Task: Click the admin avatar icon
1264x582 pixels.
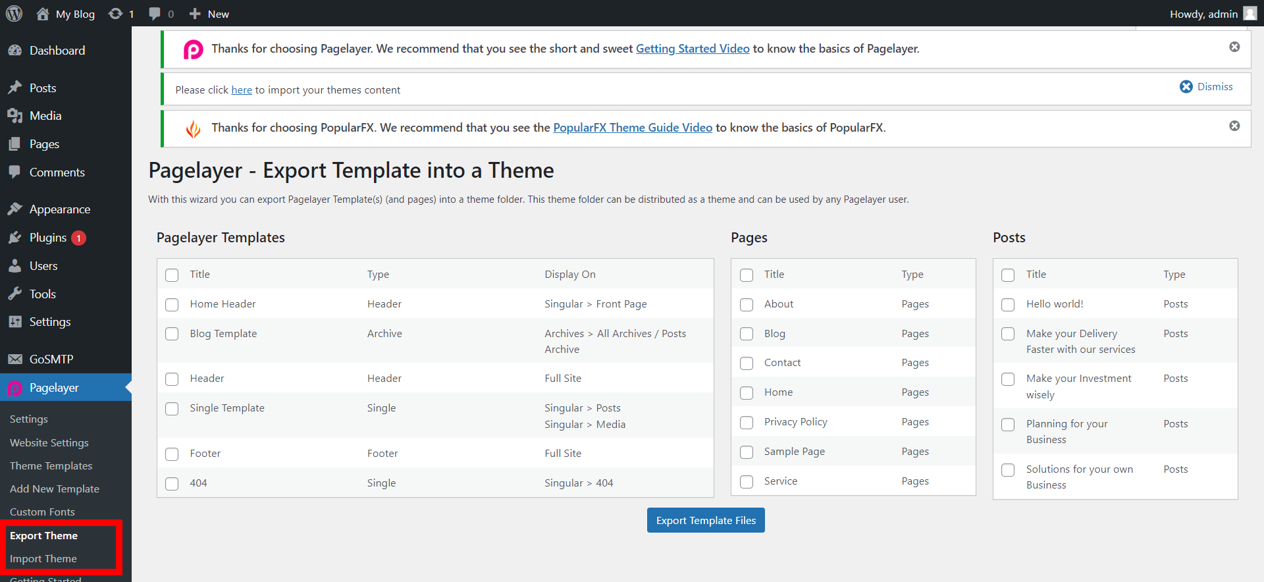Action: [1250, 14]
